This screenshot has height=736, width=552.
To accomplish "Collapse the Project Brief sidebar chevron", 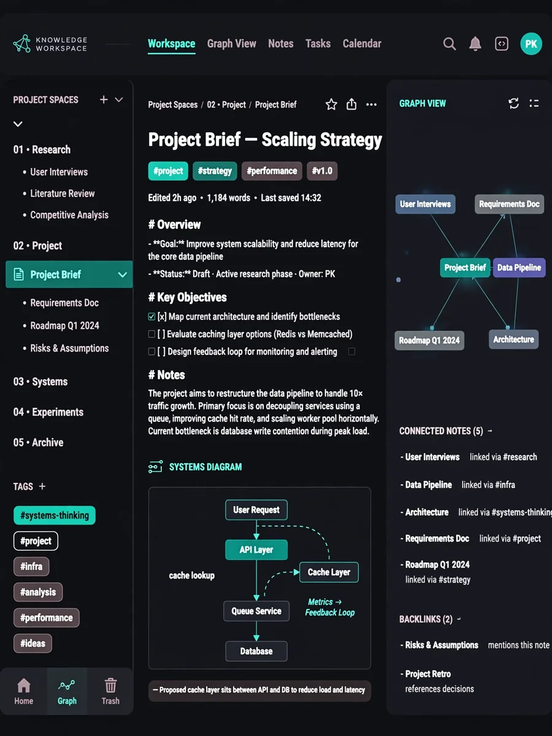I will point(122,275).
